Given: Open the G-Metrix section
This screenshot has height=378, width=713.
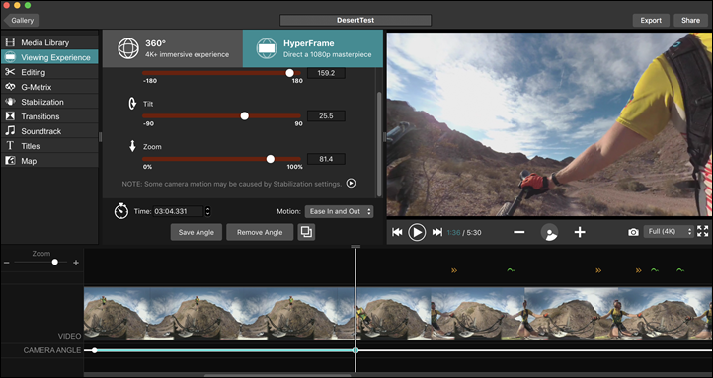Looking at the screenshot, I should (49, 87).
